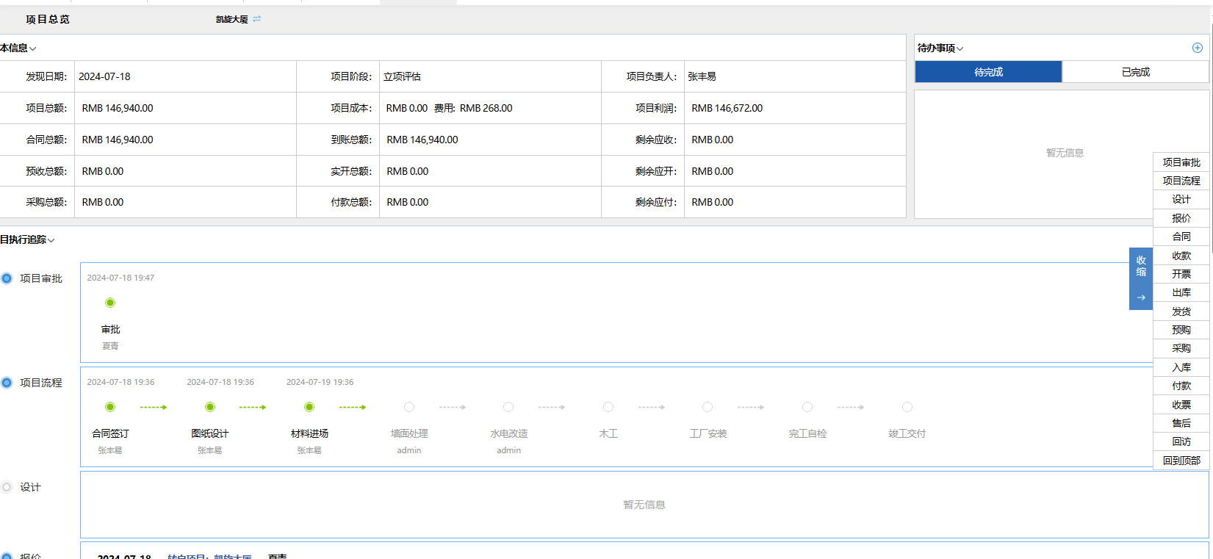Jump to 发货 in side menu

1181,311
